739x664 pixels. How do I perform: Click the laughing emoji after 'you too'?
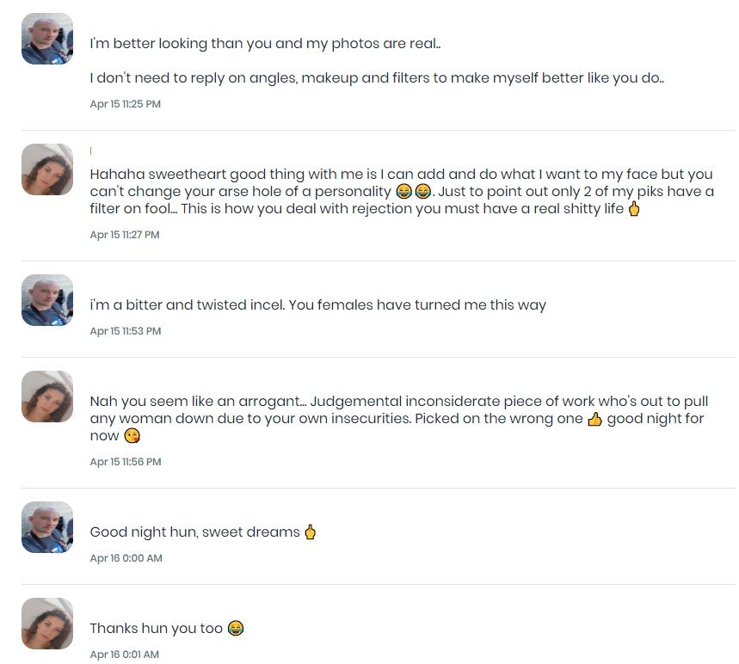pos(236,628)
